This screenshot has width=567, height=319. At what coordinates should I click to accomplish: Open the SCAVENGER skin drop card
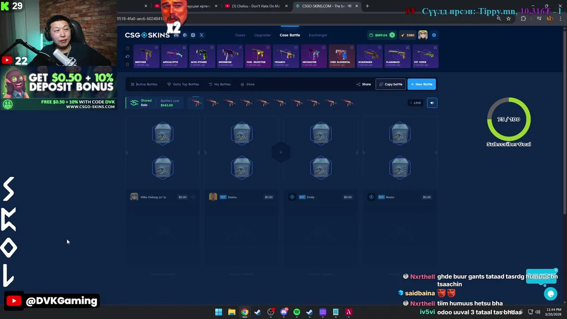[x=369, y=56]
